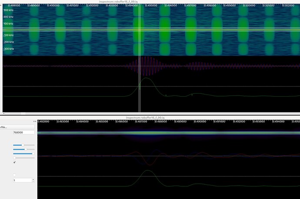Click the txbuffer16_f_00.iq window title
Viewport: 300px width, 199px height.
pyautogui.click(x=145, y=118)
